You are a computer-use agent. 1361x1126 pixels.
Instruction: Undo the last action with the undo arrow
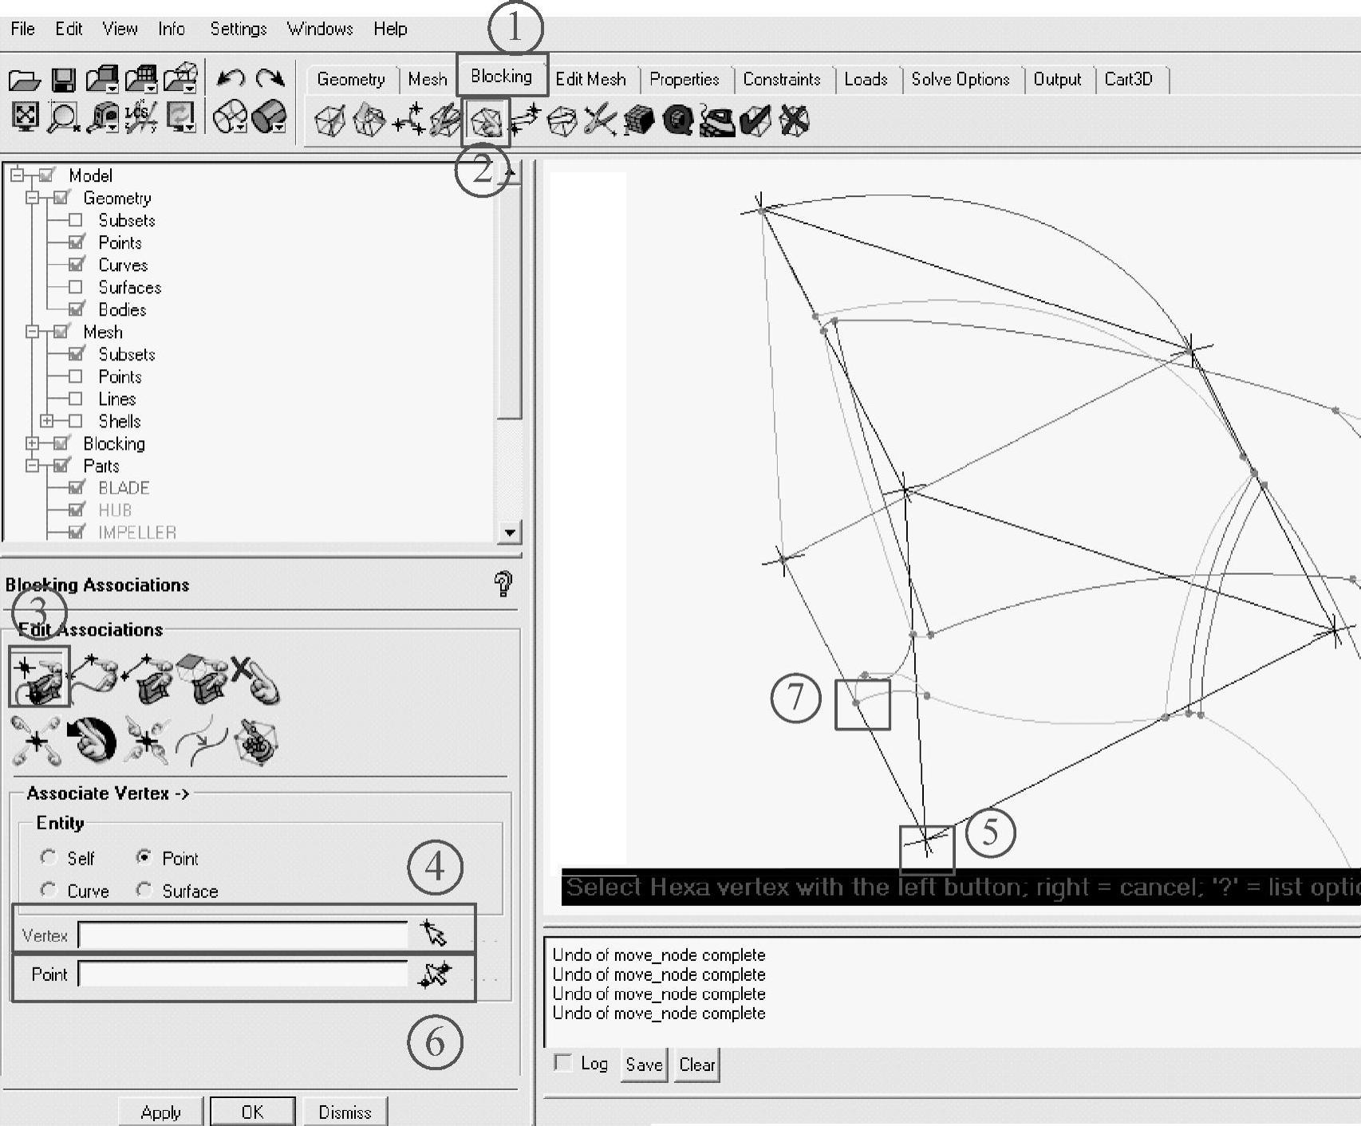[231, 77]
